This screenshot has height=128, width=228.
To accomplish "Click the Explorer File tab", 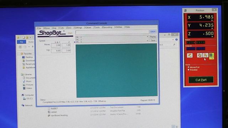I will (x=21, y=42).
